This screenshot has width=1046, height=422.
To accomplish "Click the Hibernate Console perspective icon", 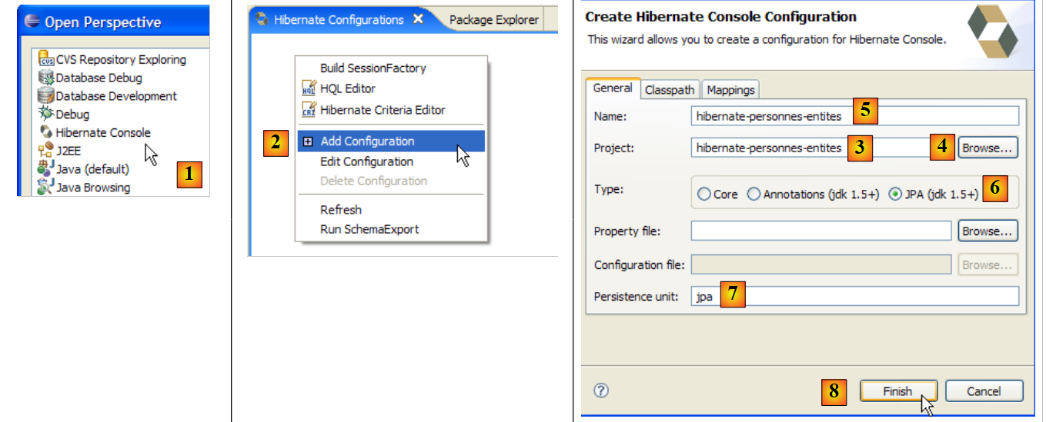I will [46, 132].
